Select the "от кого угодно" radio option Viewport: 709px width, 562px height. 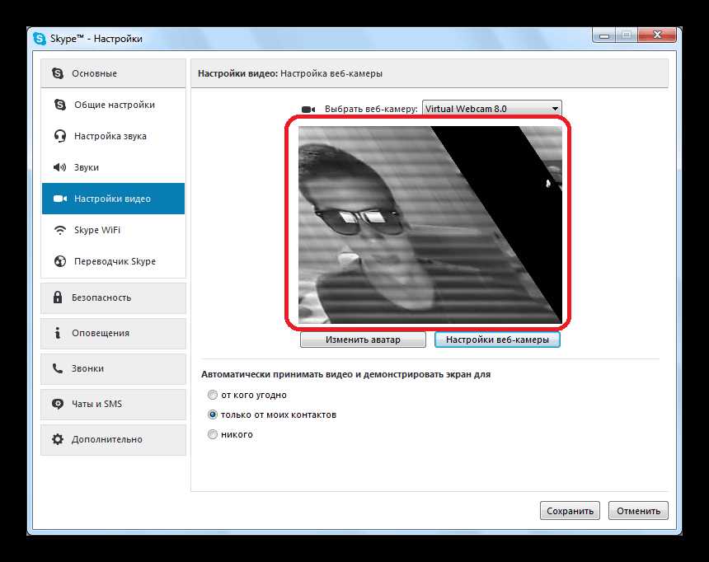click(213, 395)
